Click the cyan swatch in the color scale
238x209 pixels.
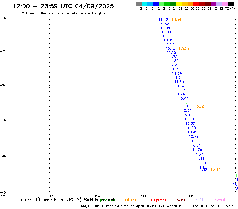pyautogui.click(x=144, y=4)
